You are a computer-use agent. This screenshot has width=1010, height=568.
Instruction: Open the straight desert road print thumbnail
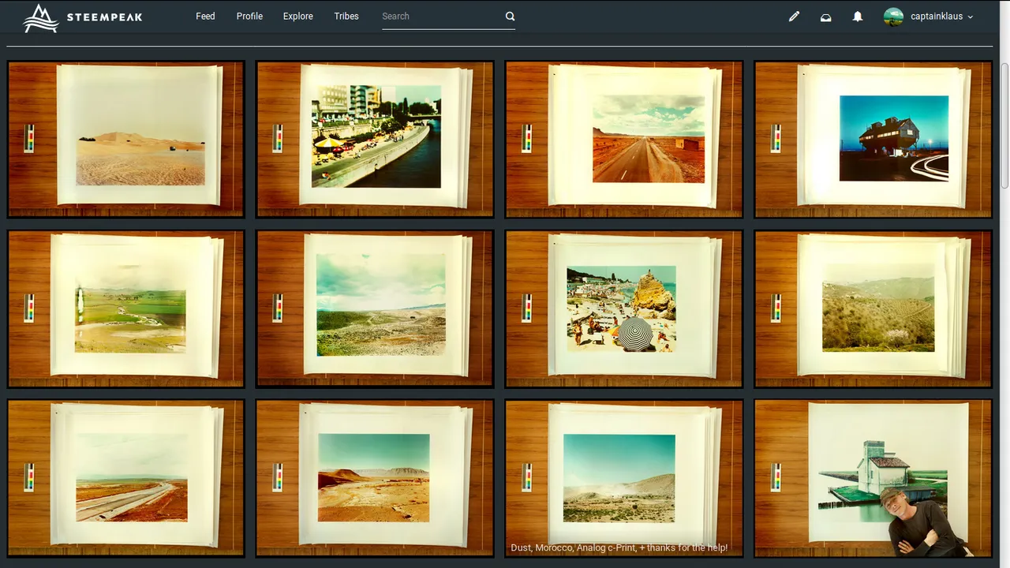click(623, 139)
